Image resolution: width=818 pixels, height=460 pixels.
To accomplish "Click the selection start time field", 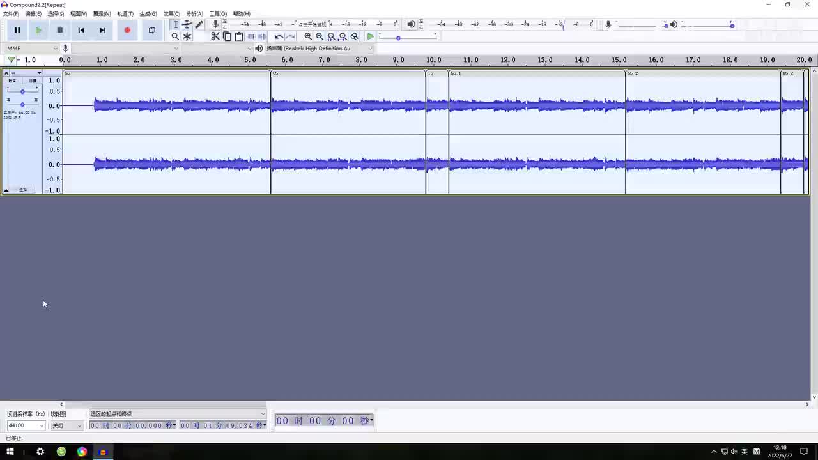I will tap(132, 425).
